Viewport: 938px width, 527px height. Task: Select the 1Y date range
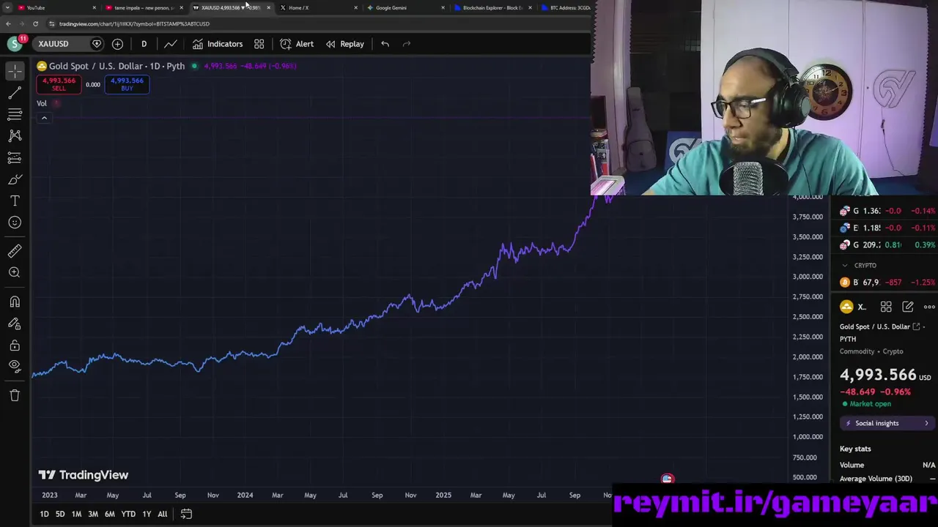click(x=147, y=514)
